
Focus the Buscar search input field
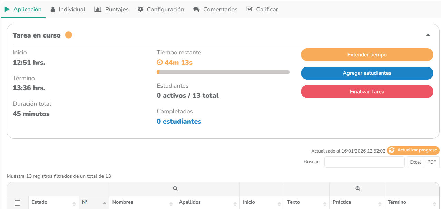364,162
